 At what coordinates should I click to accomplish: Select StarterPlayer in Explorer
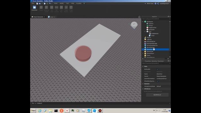click(x=150, y=53)
